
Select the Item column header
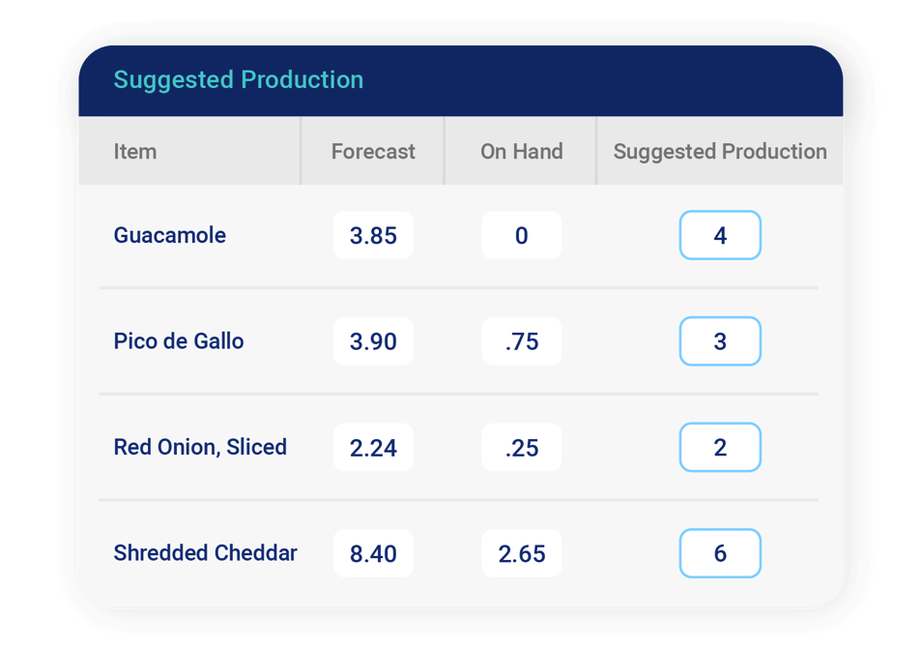pos(134,151)
